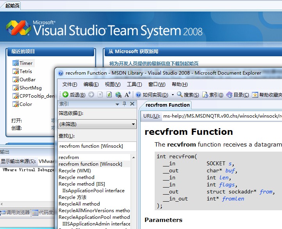Open Contents via the book icon

coord(229,95)
